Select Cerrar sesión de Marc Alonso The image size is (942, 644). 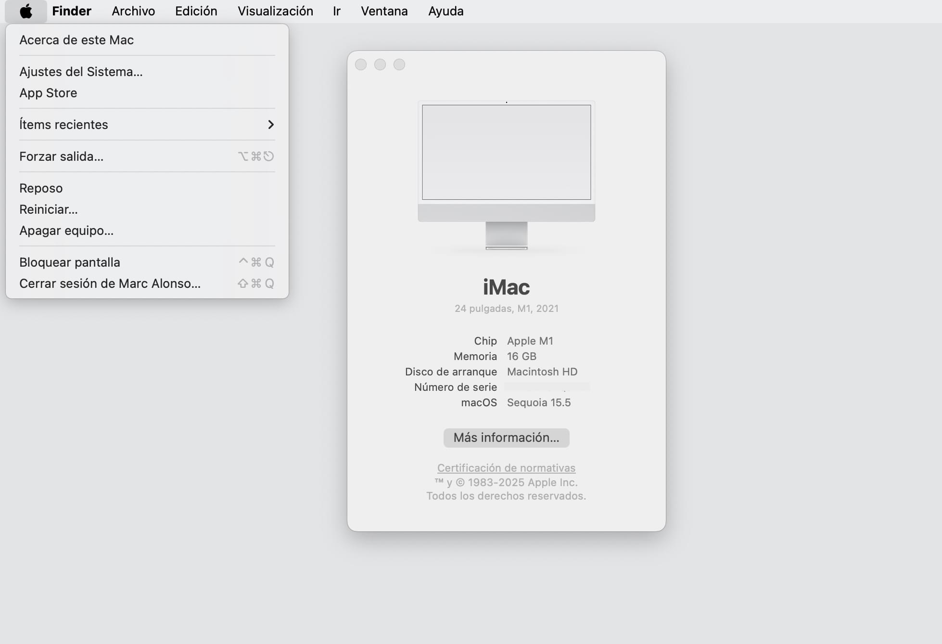tap(147, 283)
